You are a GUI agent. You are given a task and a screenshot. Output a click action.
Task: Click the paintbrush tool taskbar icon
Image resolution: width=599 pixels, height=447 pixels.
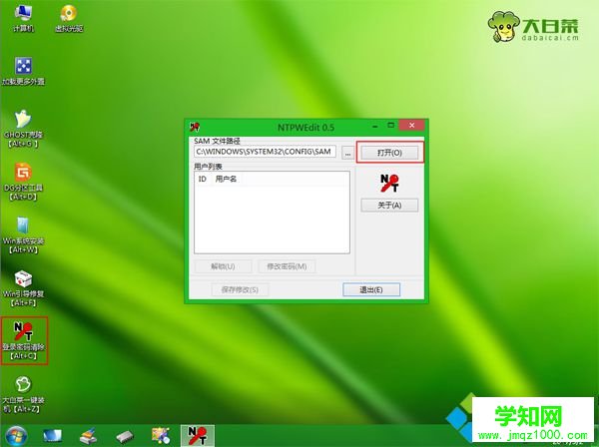(x=89, y=436)
